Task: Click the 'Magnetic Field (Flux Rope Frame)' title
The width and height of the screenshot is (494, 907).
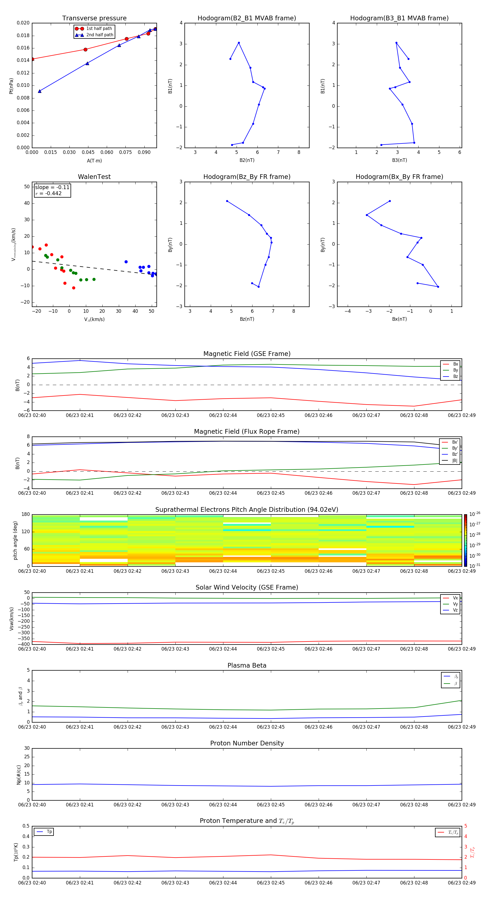Action: pyautogui.click(x=247, y=432)
